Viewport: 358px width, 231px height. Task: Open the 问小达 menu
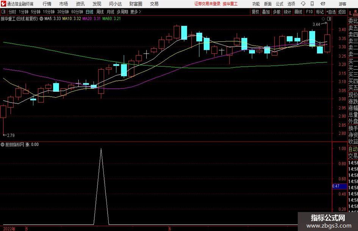pos(115,4)
